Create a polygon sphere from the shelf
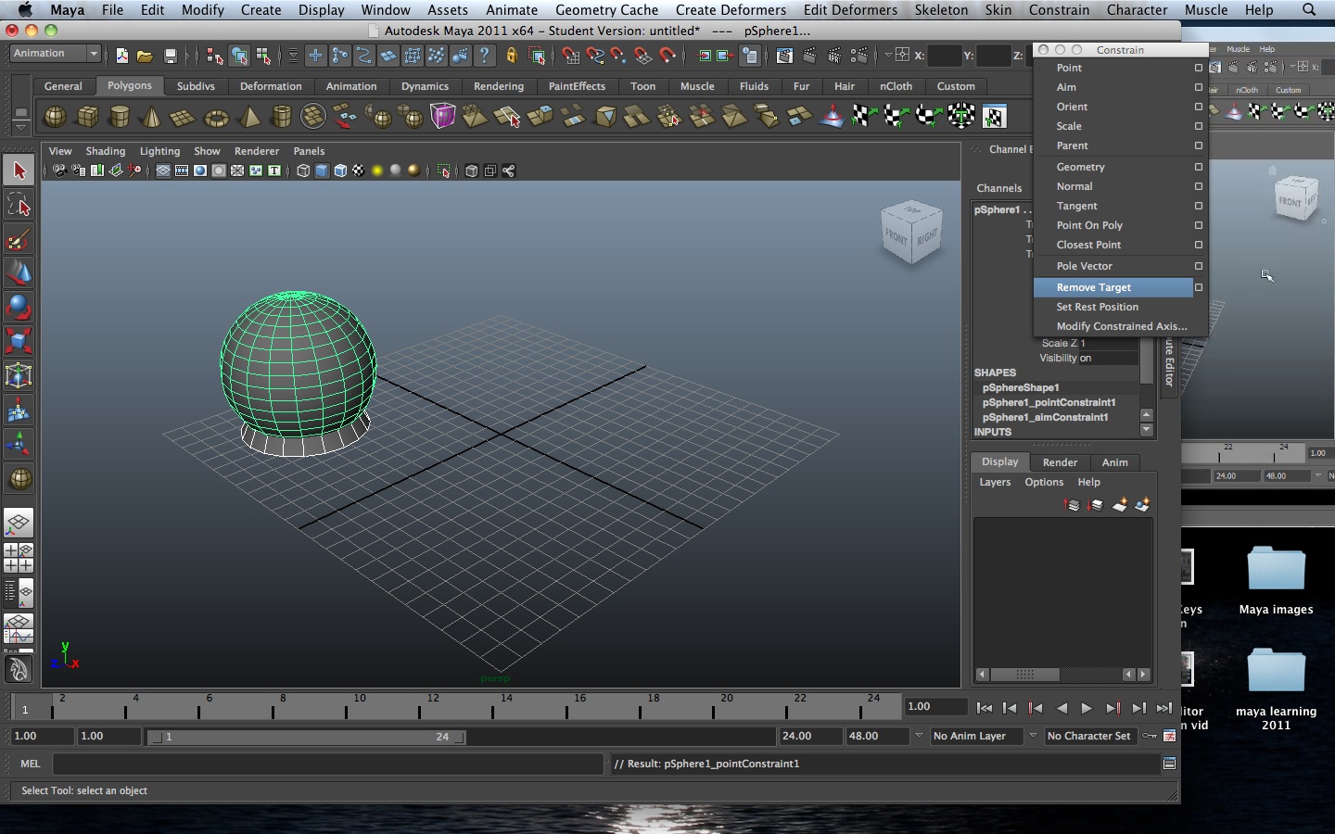The image size is (1335, 834). [54, 117]
